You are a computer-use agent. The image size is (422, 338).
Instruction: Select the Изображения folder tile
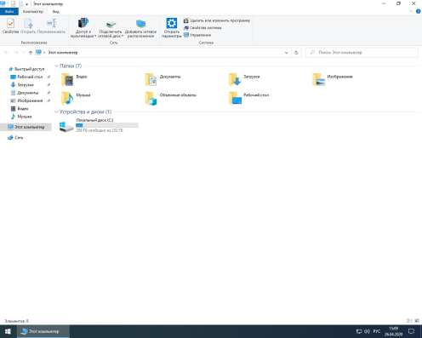click(333, 79)
